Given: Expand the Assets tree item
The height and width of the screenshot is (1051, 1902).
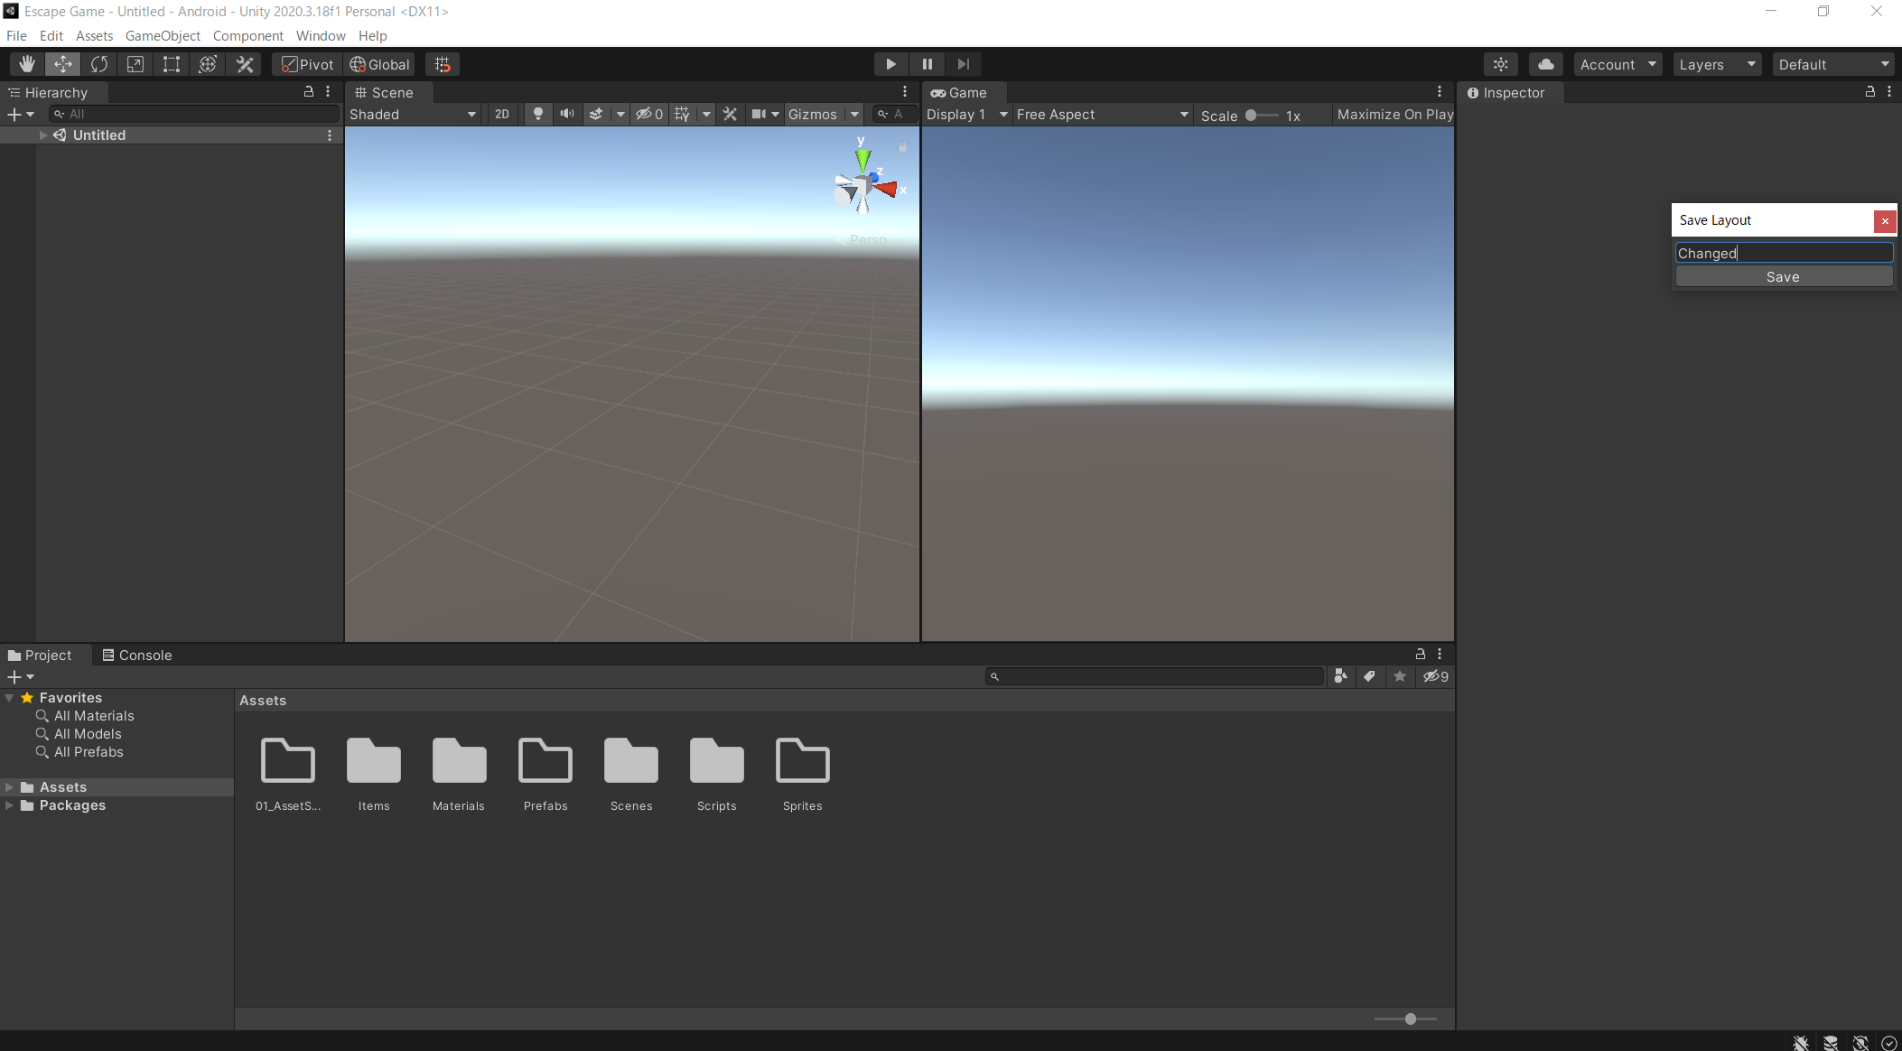Looking at the screenshot, I should [9, 787].
